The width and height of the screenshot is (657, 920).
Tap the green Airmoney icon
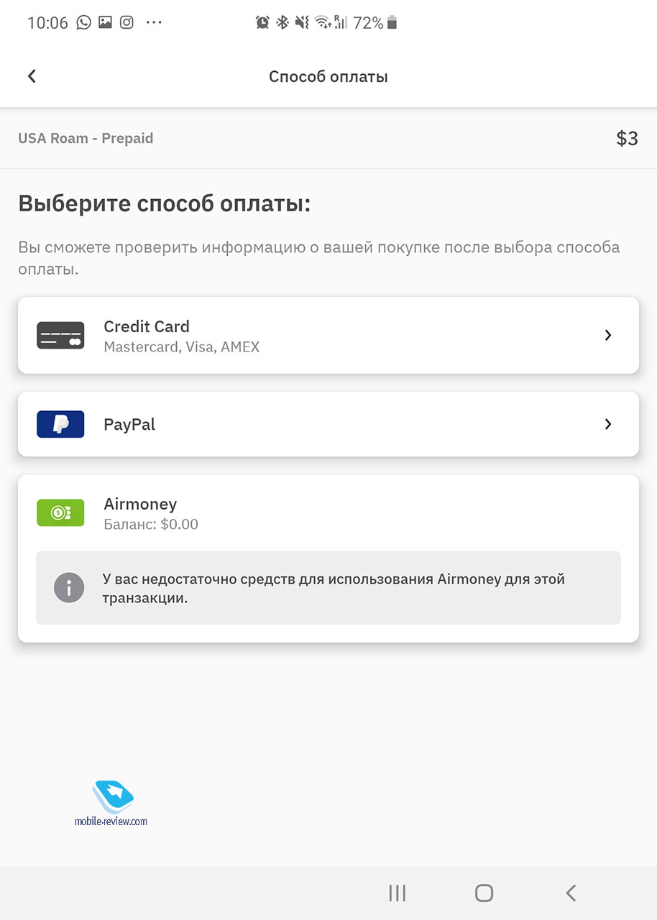pyautogui.click(x=60, y=512)
